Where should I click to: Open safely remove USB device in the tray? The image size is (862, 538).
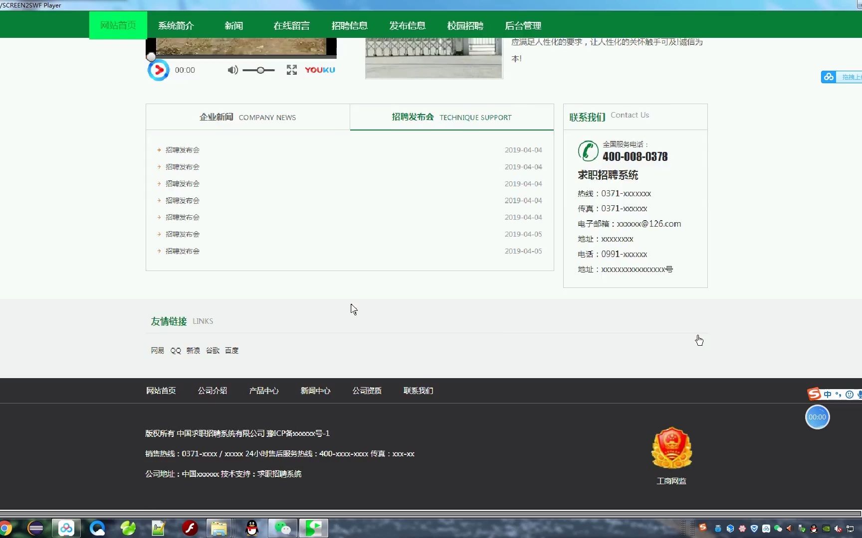pyautogui.click(x=802, y=528)
